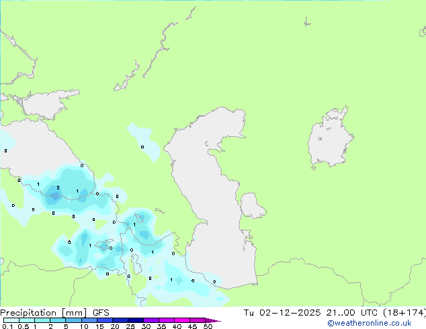Click the "(18+174)" forecast run text

404,313
